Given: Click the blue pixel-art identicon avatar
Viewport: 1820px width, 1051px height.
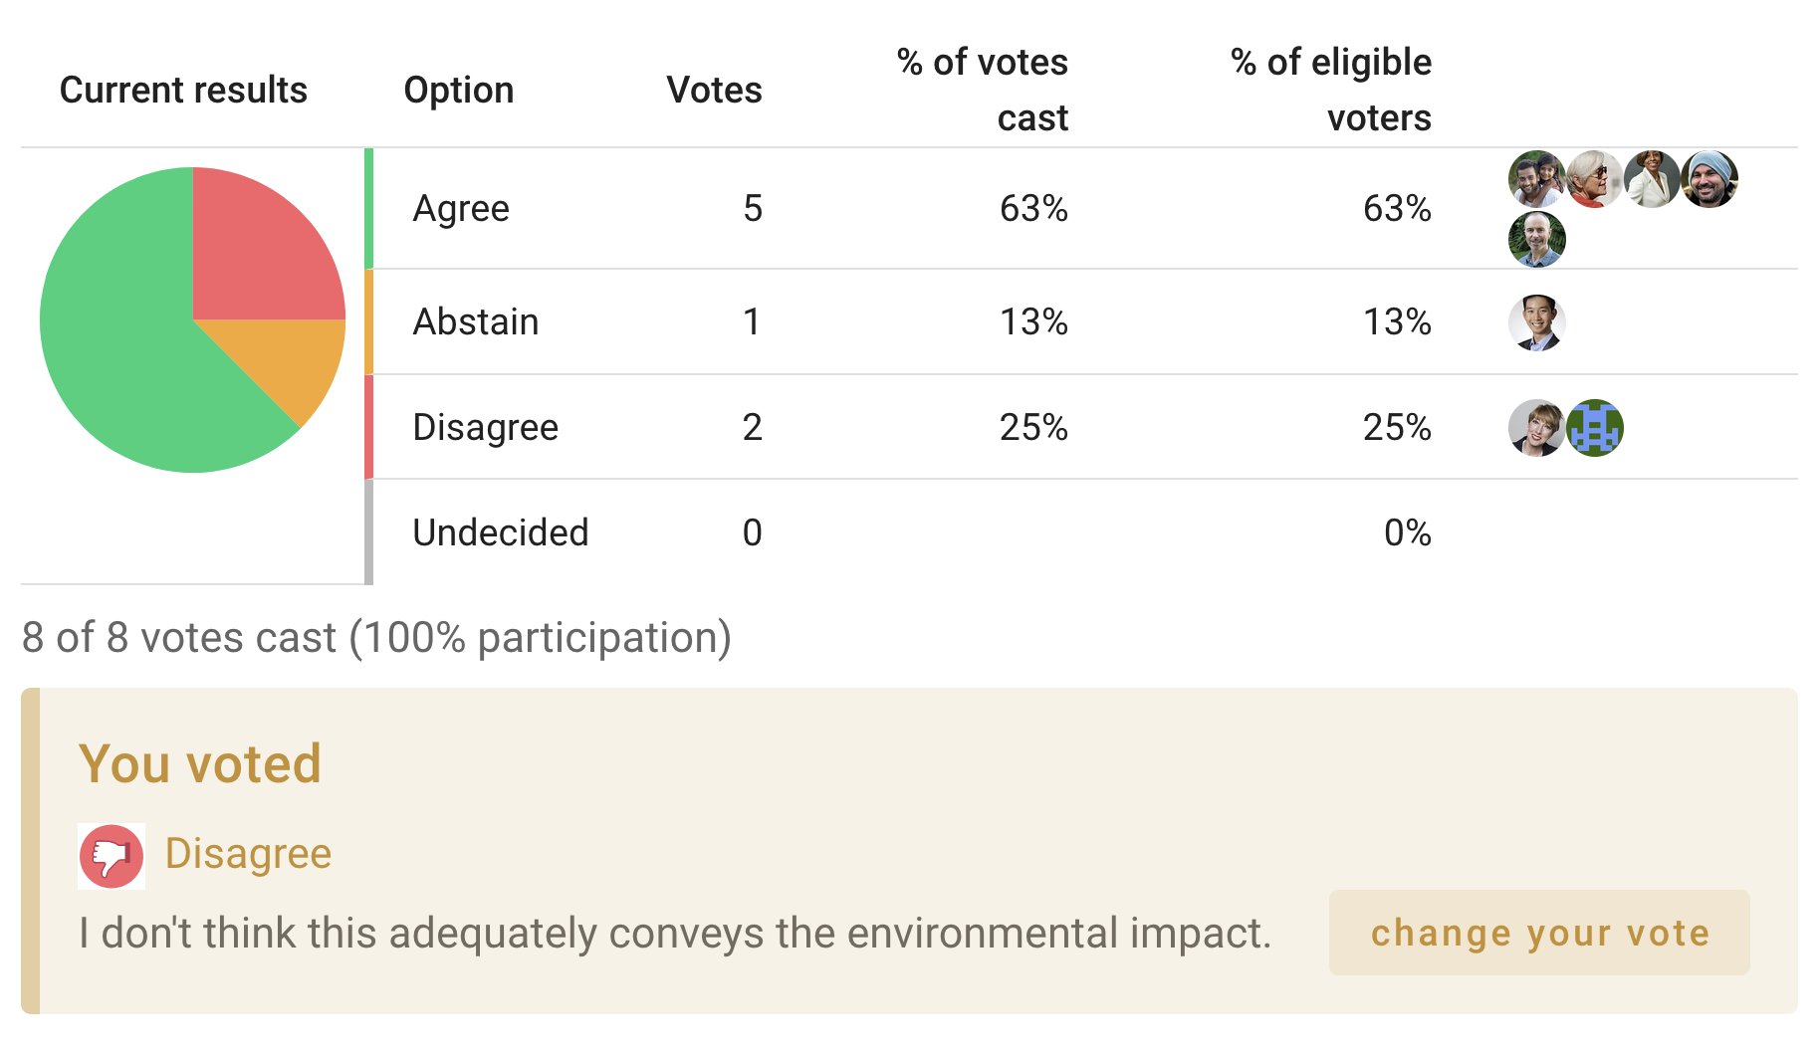Looking at the screenshot, I should click(x=1594, y=428).
